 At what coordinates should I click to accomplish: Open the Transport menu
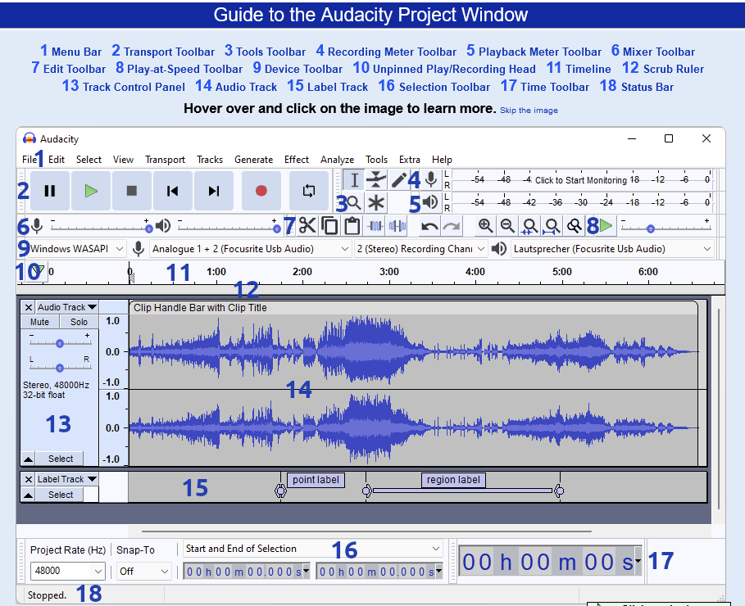(x=165, y=160)
